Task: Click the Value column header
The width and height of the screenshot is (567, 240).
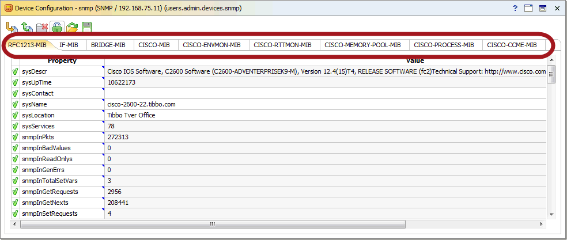Action: (x=415, y=61)
